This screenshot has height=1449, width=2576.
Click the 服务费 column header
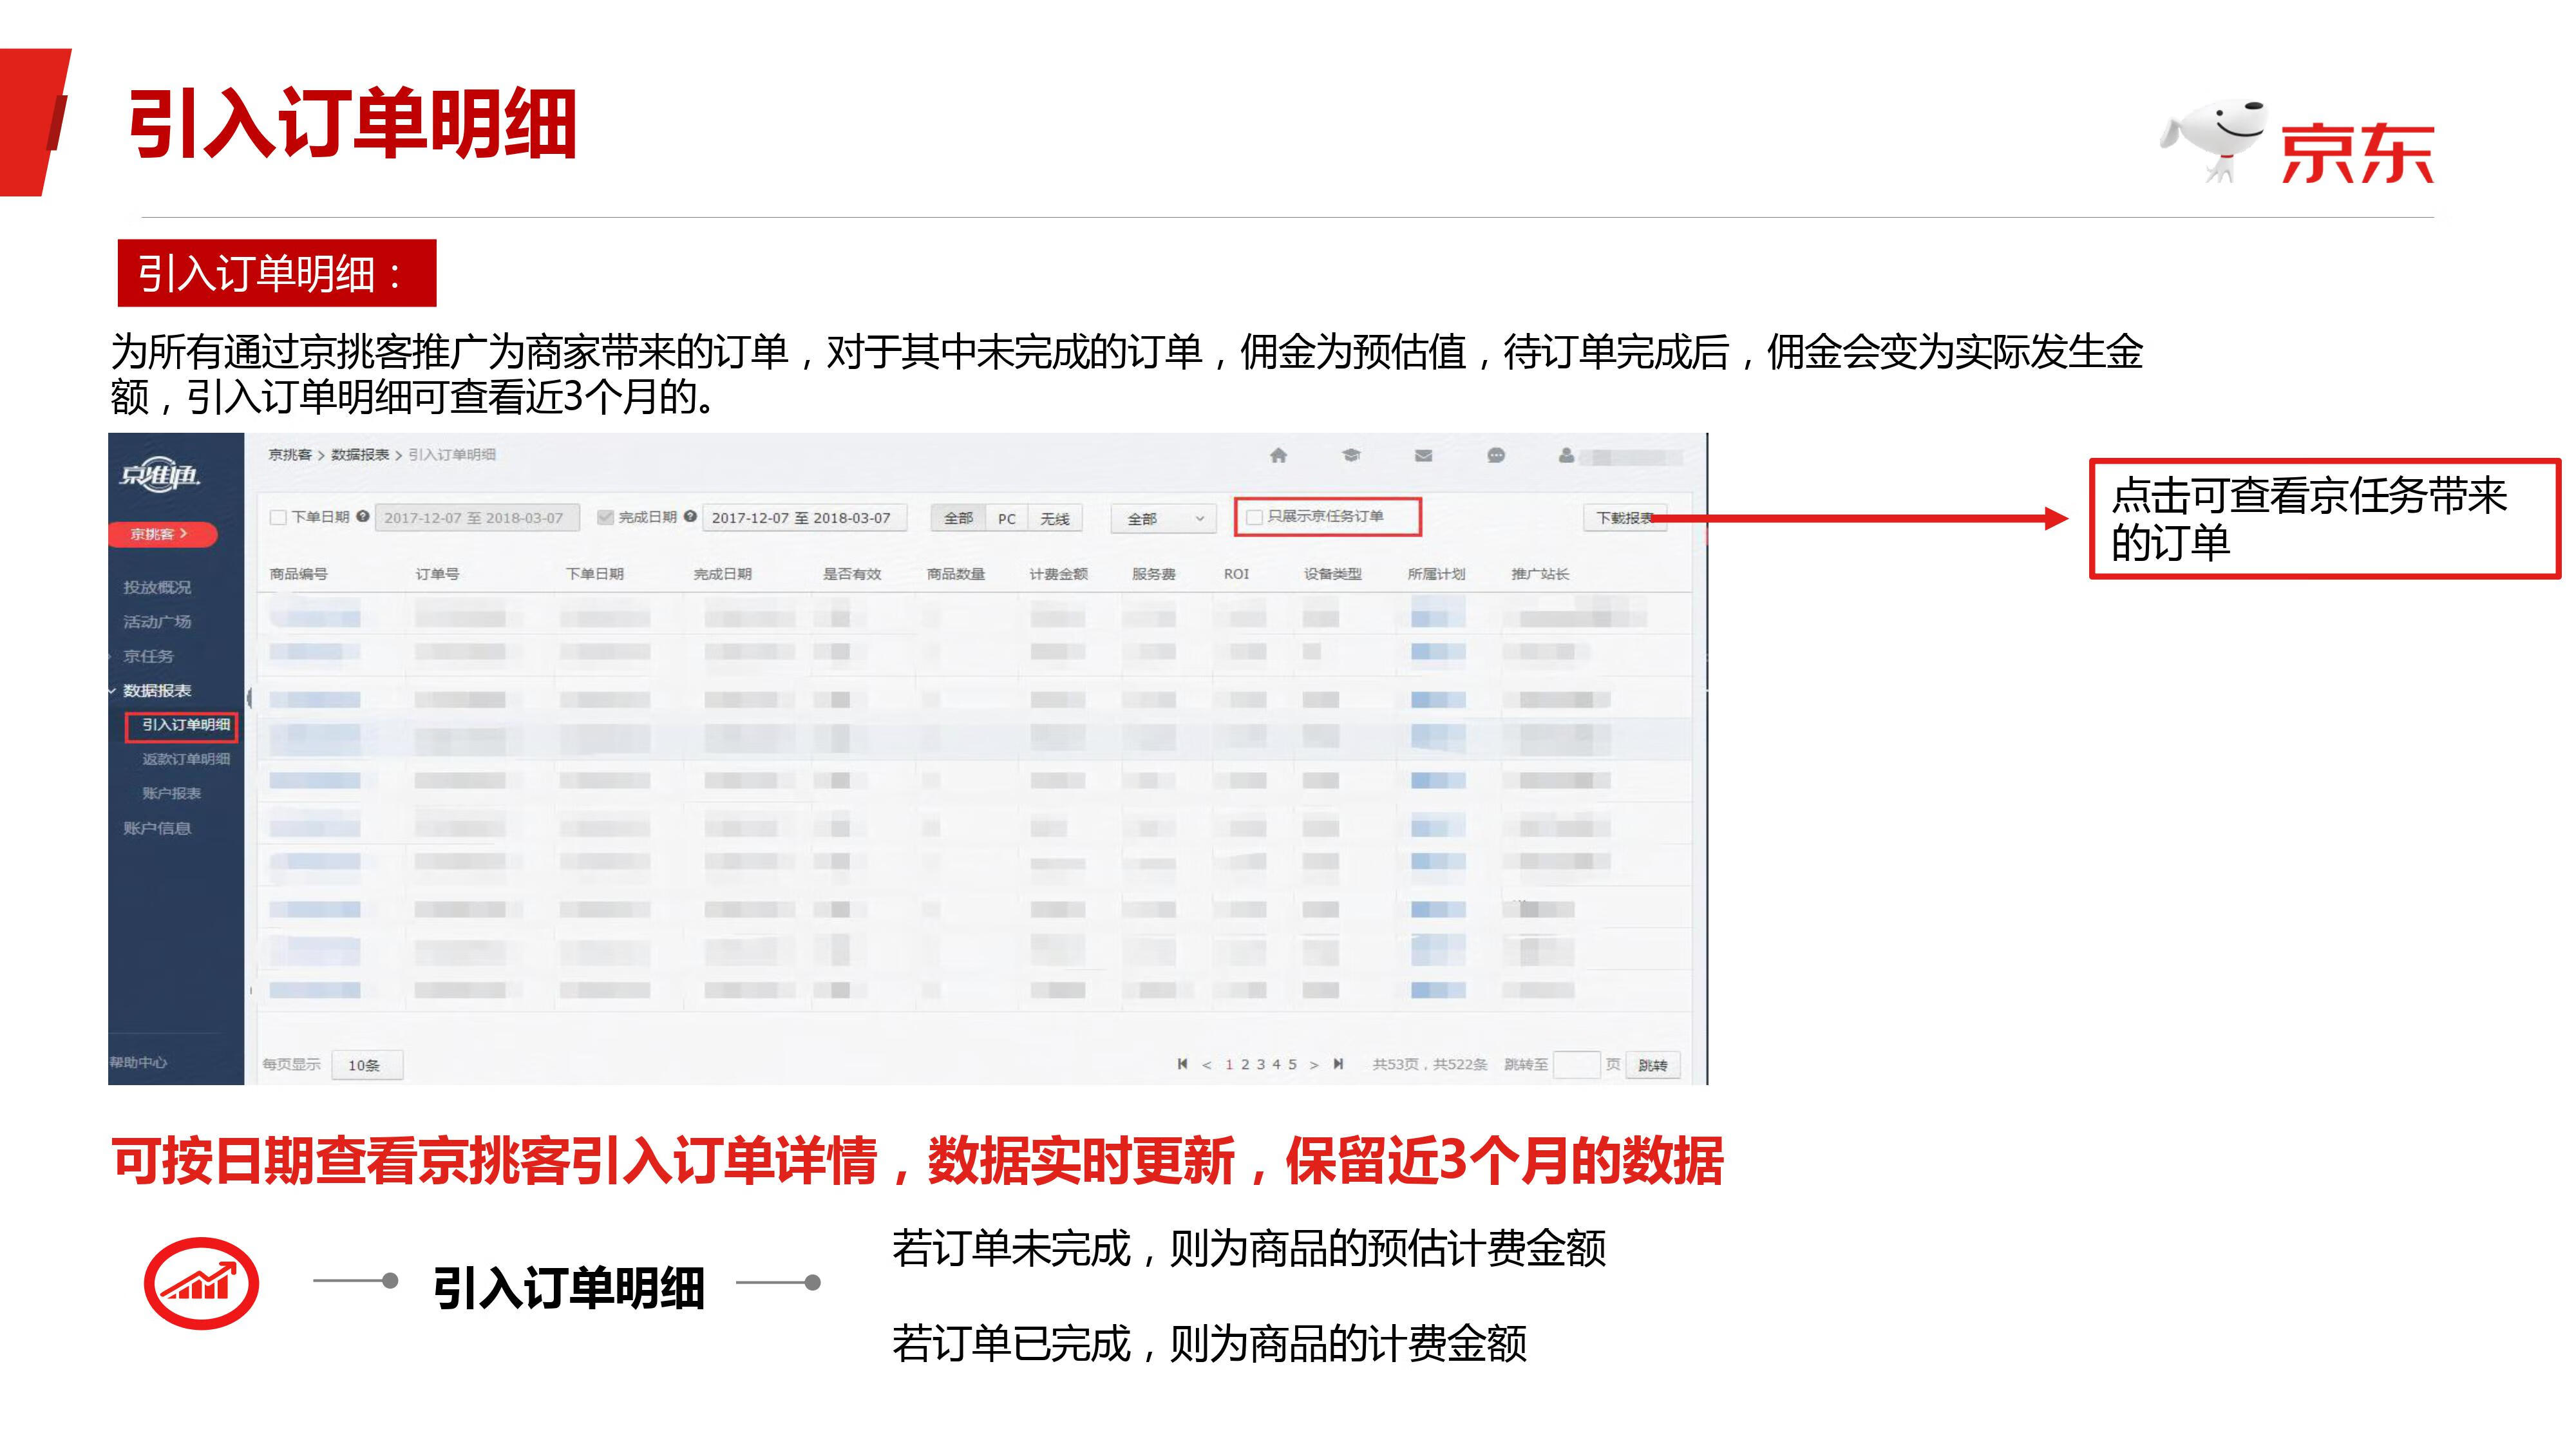(1153, 574)
